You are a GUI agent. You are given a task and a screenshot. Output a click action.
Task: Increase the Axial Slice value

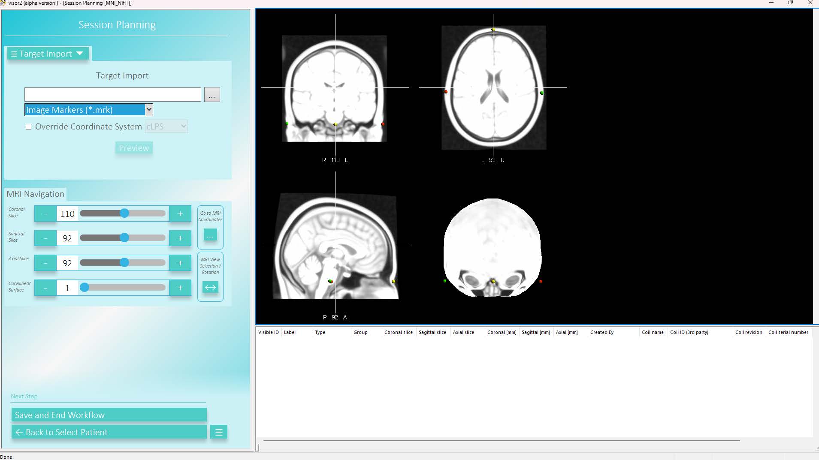point(180,263)
